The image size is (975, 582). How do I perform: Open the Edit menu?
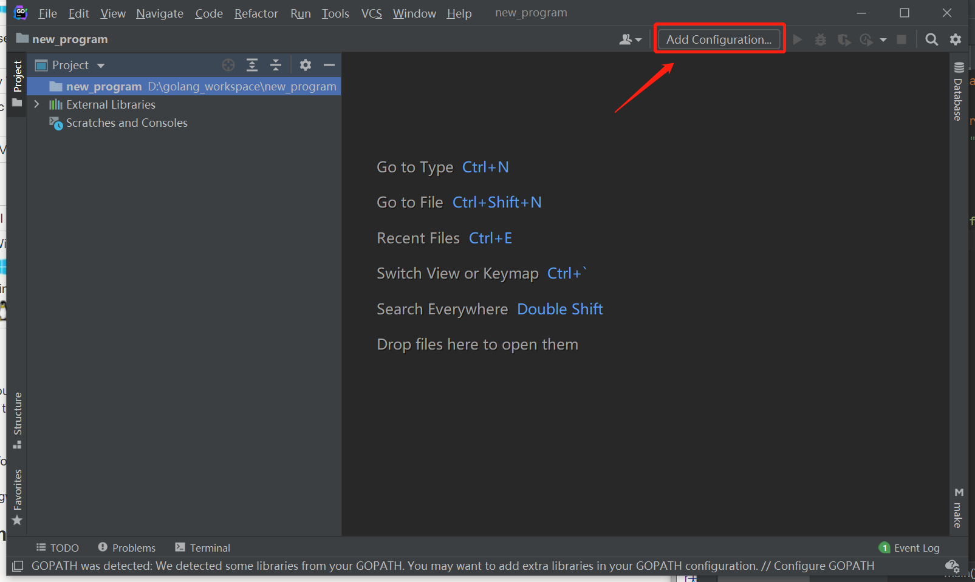pyautogui.click(x=78, y=13)
